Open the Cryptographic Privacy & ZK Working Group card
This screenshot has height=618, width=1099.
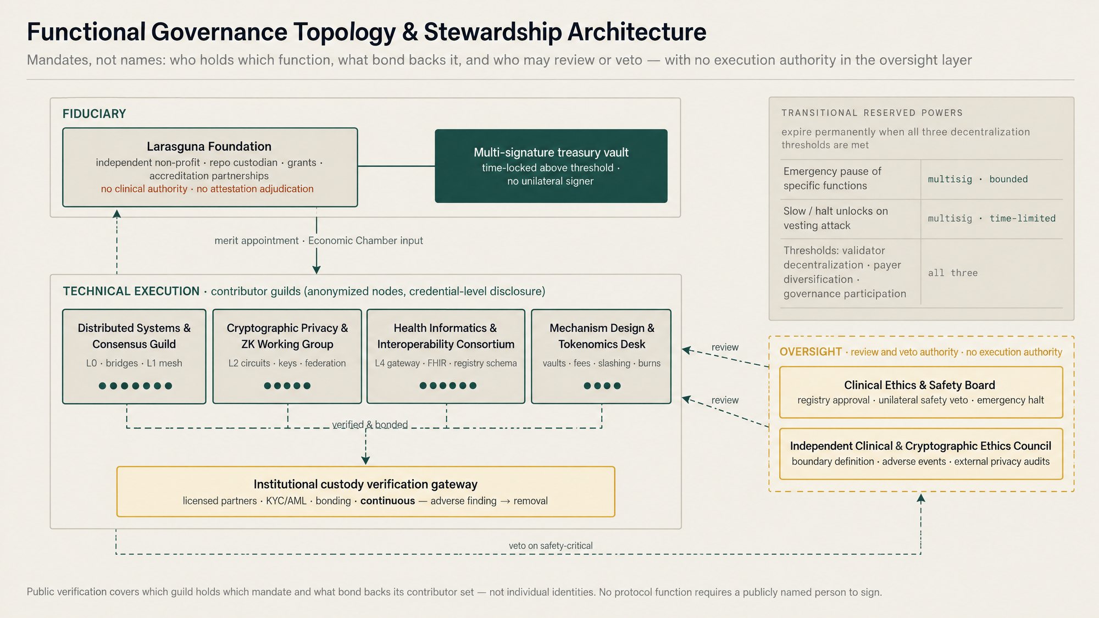(287, 357)
